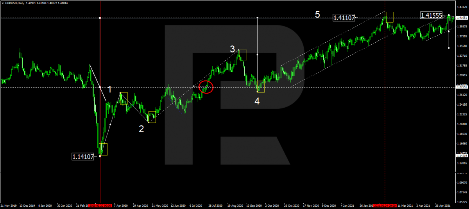Click the 1.14107 price label box
469x209 pixels.
tap(83, 157)
